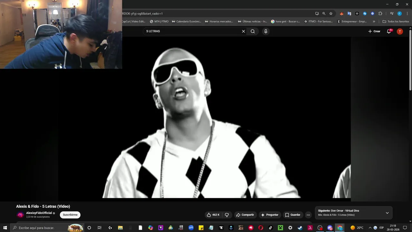Open more actions three-dot menu
The height and width of the screenshot is (232, 412).
coord(308,215)
